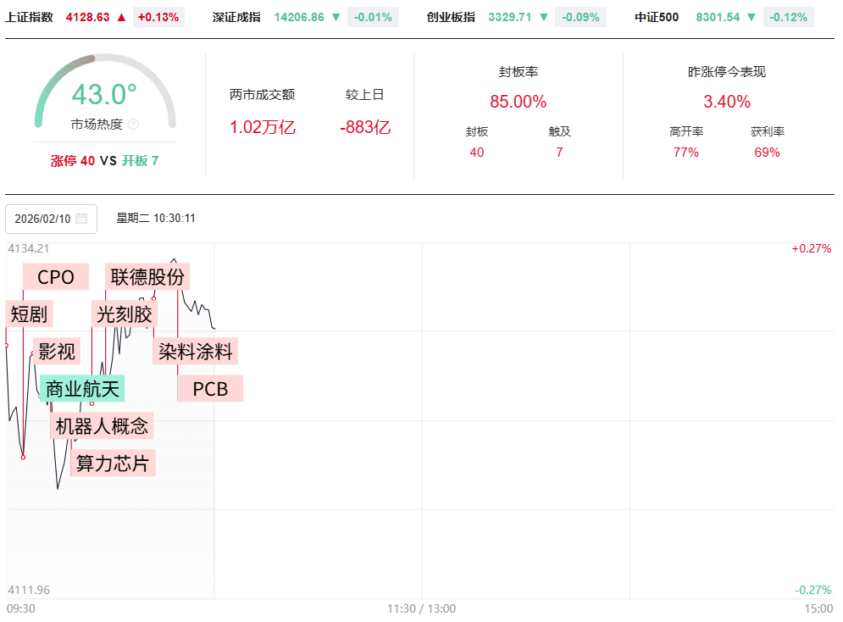Click the 市场热度 43.0° gauge
The image size is (843, 622).
tap(104, 95)
